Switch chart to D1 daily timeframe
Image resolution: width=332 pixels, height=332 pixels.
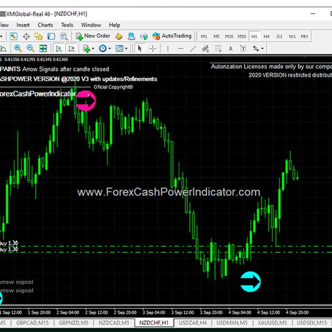[279, 37]
